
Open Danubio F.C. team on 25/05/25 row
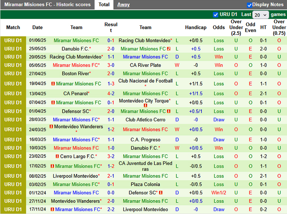[x=75, y=49]
